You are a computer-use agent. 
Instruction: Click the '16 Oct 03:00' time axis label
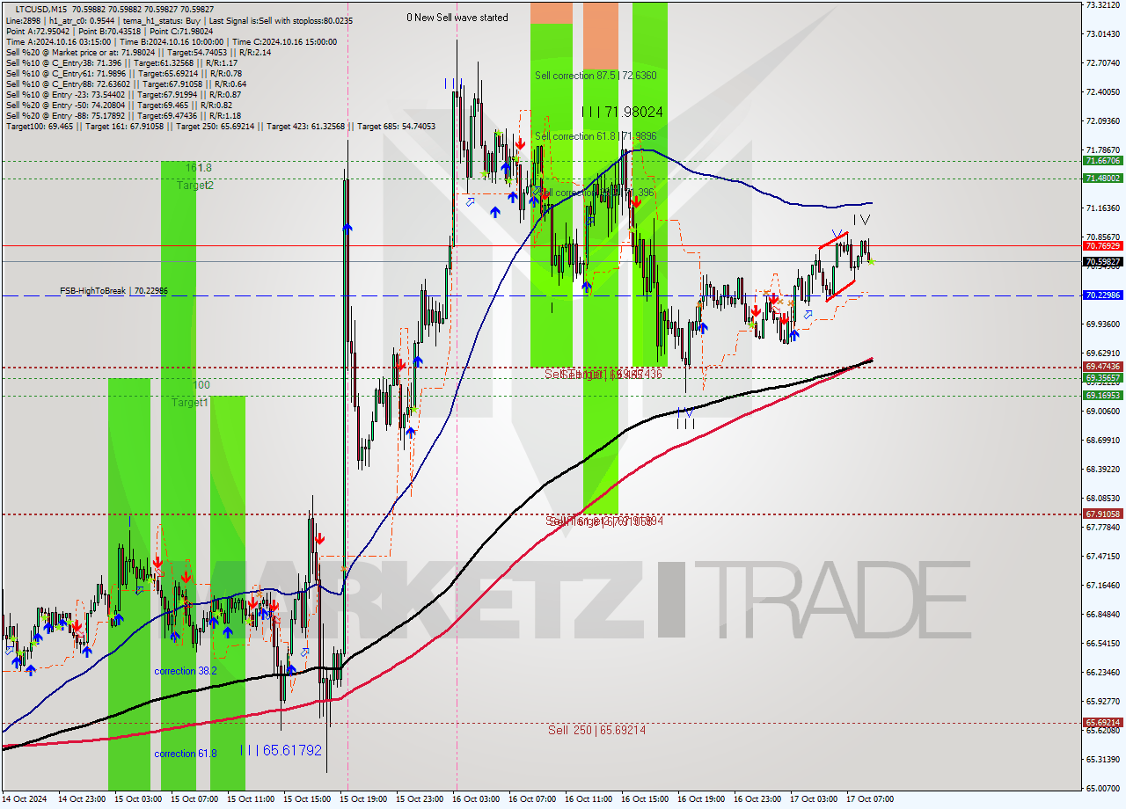click(474, 799)
